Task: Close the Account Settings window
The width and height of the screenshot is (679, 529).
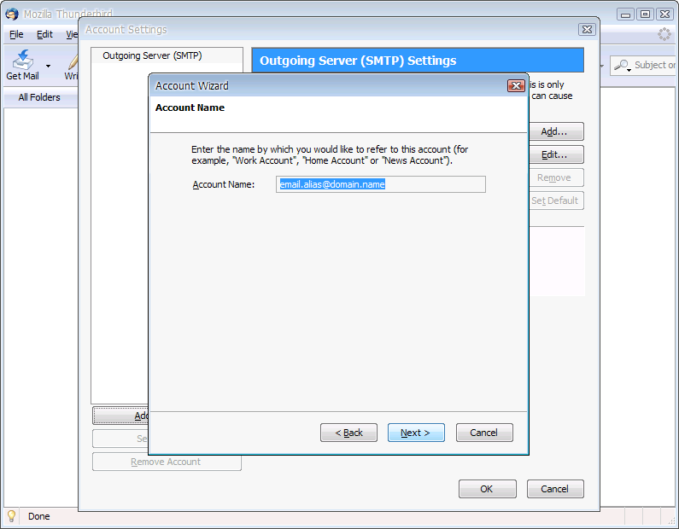Action: click(x=586, y=29)
